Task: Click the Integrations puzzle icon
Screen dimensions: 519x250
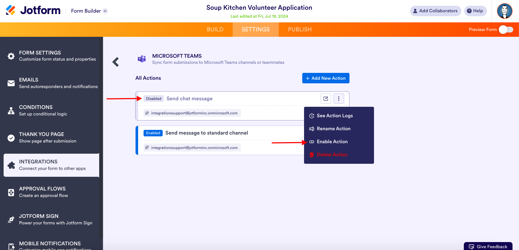Action: coord(11,165)
